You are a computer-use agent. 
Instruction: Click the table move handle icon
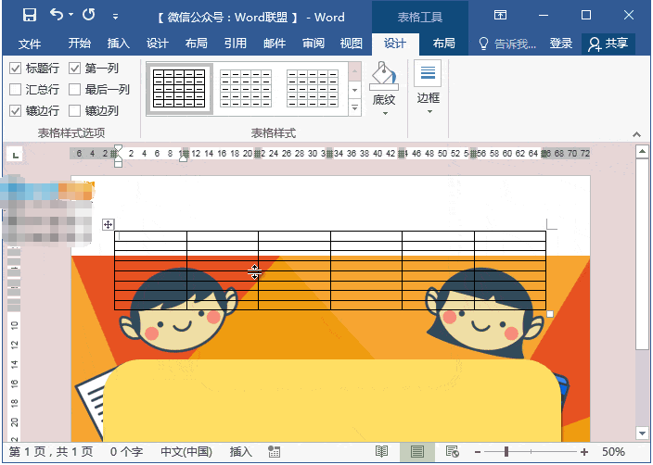[108, 224]
